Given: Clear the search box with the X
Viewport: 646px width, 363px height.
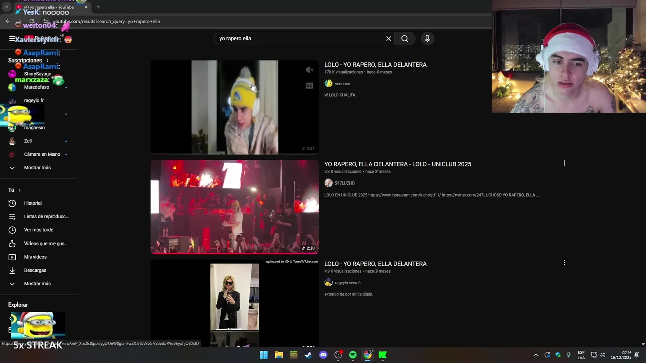Looking at the screenshot, I should 389,39.
